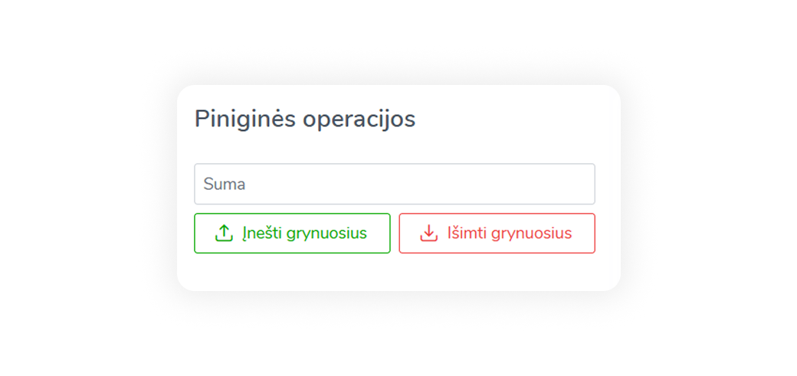Click the red download arrow icon
Screen dimensions: 797x376
pos(429,233)
